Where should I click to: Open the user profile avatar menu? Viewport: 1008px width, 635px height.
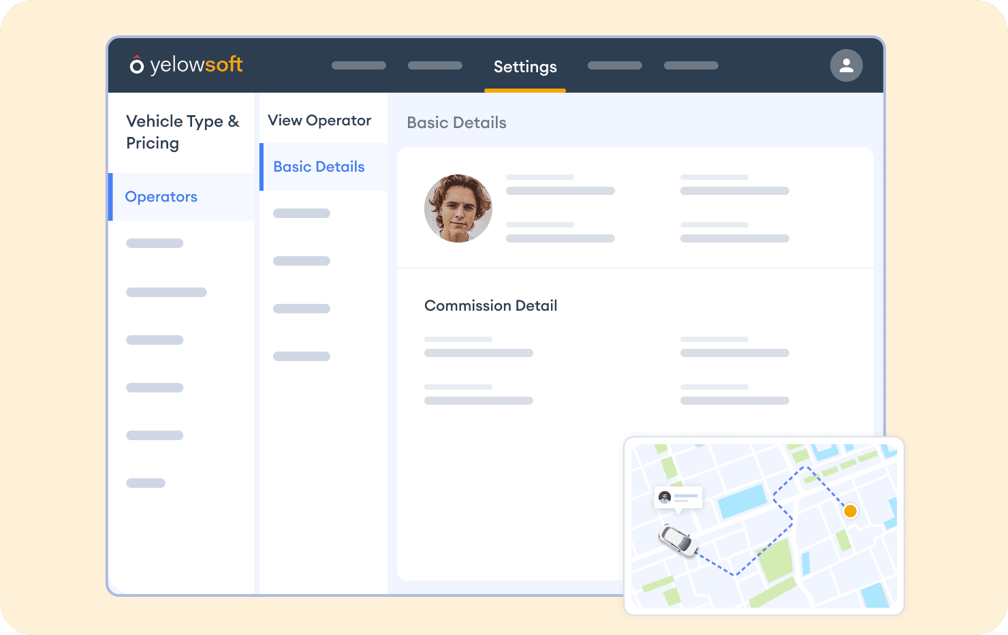pos(846,65)
